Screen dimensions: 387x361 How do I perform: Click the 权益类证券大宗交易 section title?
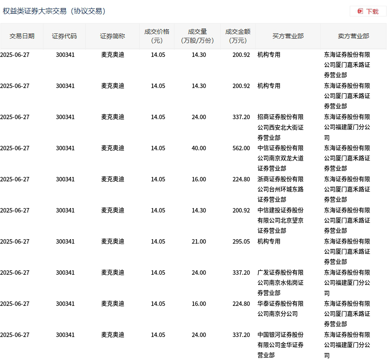pyautogui.click(x=55, y=11)
